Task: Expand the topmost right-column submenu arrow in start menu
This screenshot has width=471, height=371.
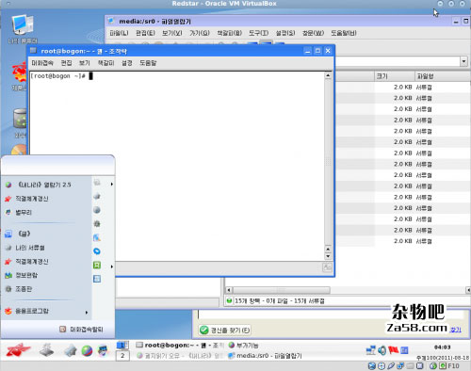Action: (112, 184)
